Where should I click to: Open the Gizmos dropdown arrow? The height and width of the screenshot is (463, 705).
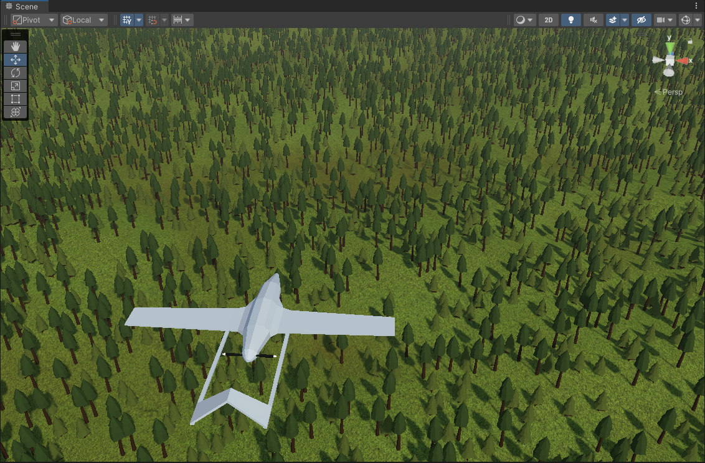pos(698,20)
